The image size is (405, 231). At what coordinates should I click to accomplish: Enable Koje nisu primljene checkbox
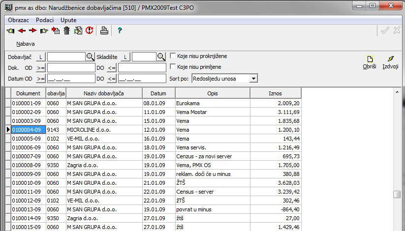[x=173, y=66]
